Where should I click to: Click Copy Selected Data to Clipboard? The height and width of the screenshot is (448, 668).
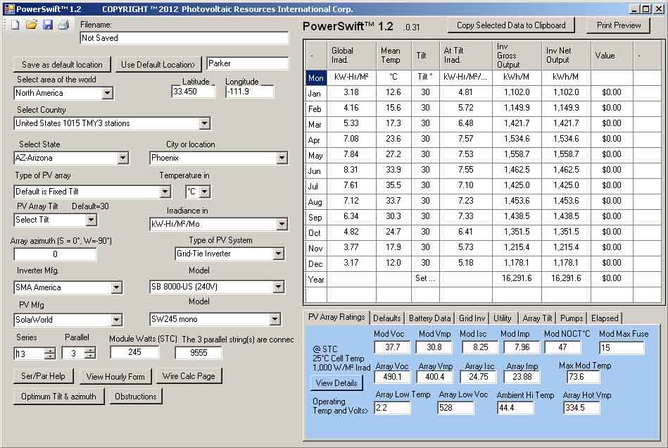pos(511,25)
